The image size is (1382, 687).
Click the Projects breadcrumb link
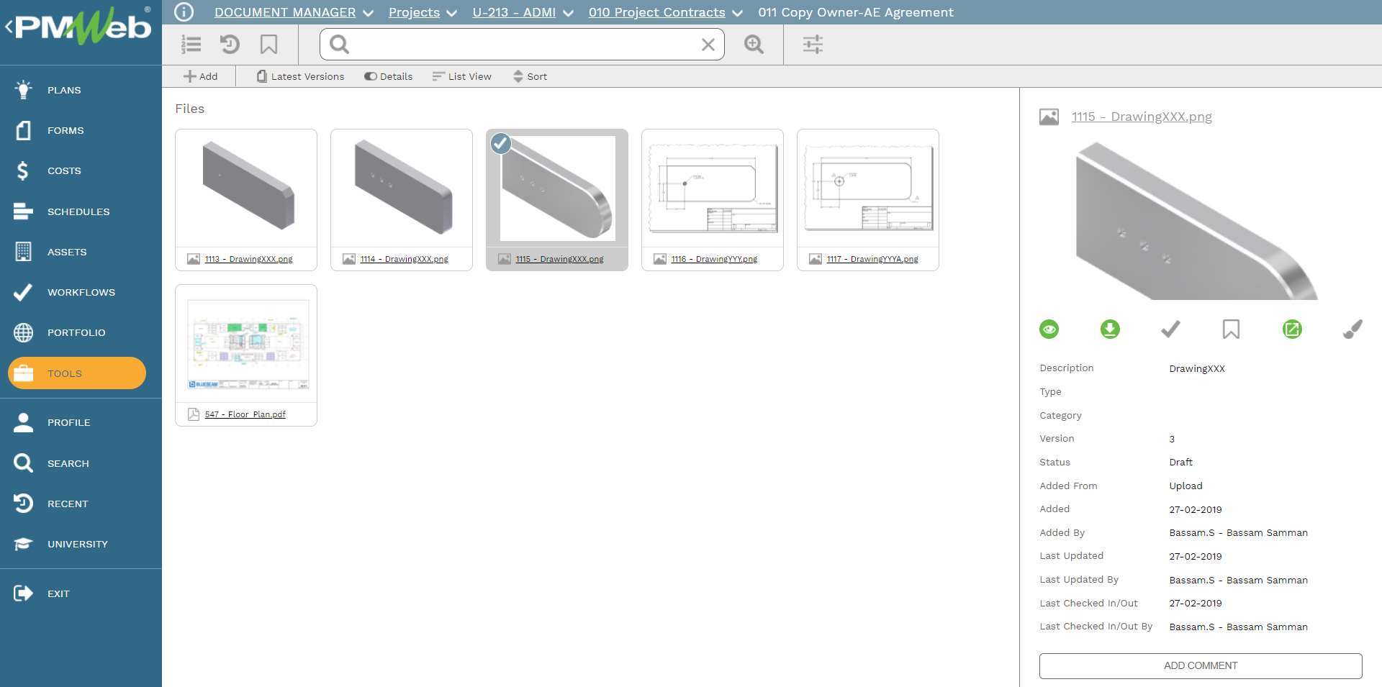point(414,12)
